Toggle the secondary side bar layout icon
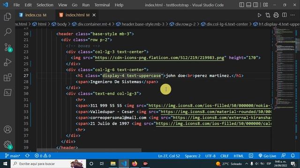Viewport: 300px width, 168px height. pyautogui.click(x=255, y=5)
